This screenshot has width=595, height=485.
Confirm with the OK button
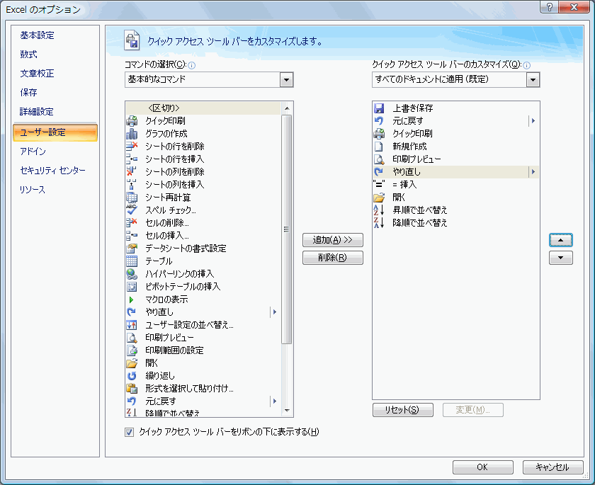[x=482, y=467]
